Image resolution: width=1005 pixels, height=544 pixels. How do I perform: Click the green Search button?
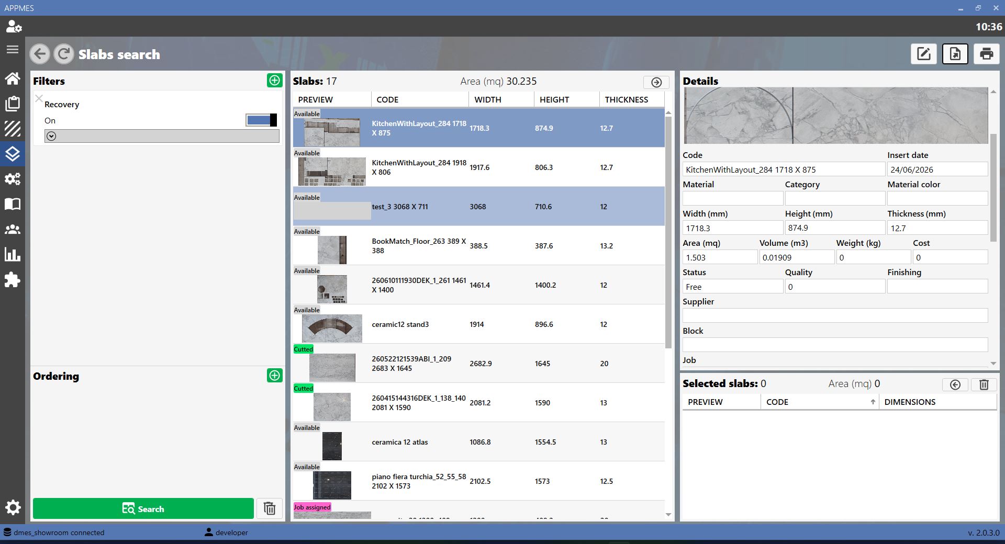pos(143,508)
